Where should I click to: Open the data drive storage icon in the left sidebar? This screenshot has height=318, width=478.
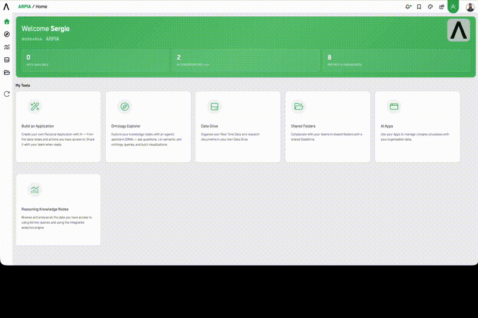[x=7, y=60]
